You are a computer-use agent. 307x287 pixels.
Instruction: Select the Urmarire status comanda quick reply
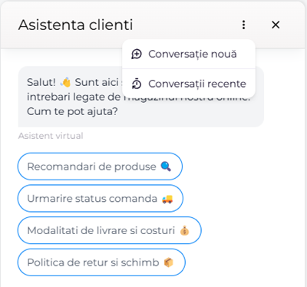coord(101,199)
